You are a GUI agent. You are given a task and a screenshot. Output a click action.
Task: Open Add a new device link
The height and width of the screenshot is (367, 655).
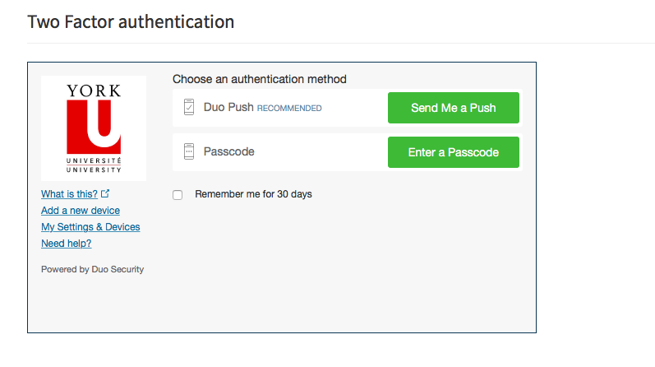(81, 211)
